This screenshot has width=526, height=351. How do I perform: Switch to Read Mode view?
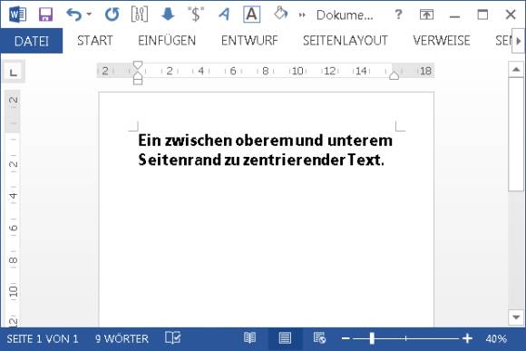[x=249, y=338]
